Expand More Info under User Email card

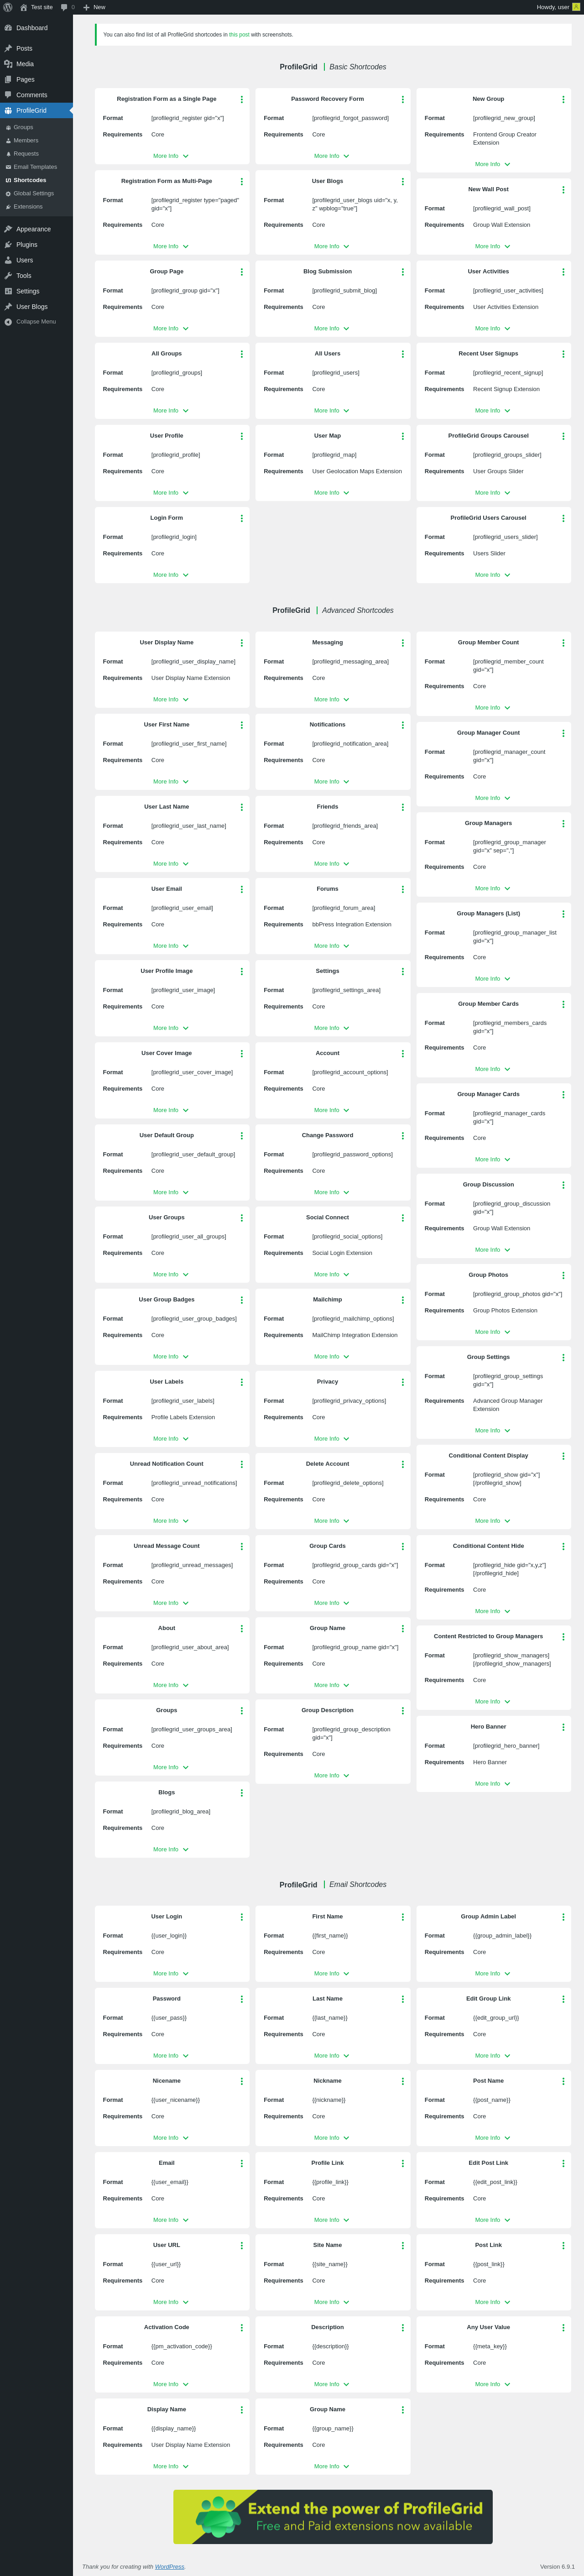point(171,946)
